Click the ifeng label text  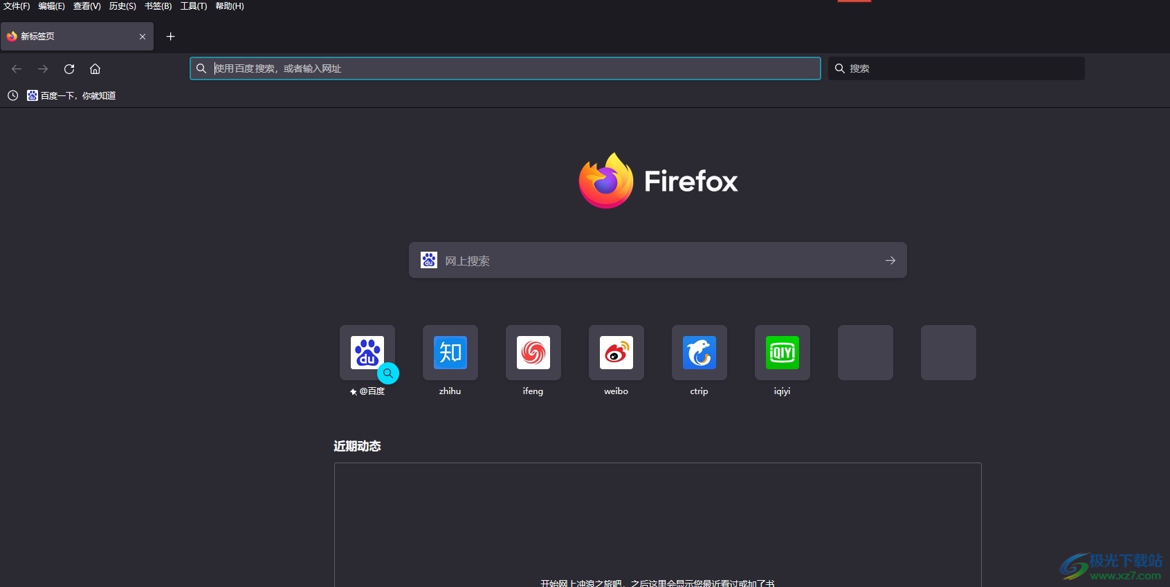[x=533, y=391]
